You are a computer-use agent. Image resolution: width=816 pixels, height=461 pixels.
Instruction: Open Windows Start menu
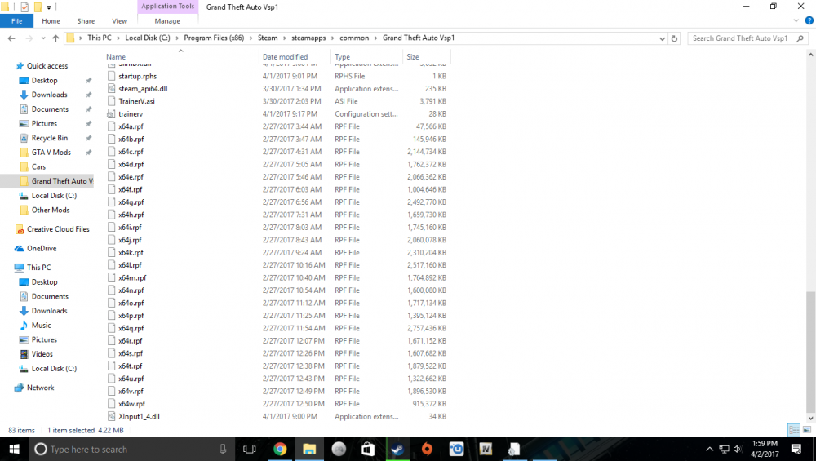(14, 449)
